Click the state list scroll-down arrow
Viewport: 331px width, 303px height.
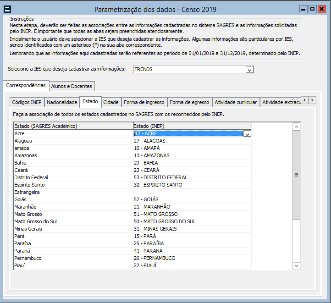[296, 266]
